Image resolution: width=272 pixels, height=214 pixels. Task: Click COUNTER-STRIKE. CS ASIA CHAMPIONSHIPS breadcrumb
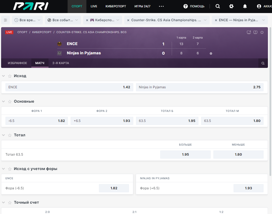point(91,32)
